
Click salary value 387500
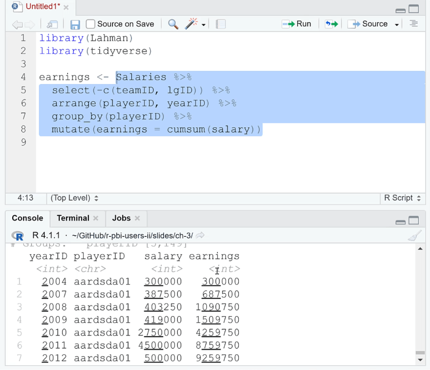click(163, 294)
